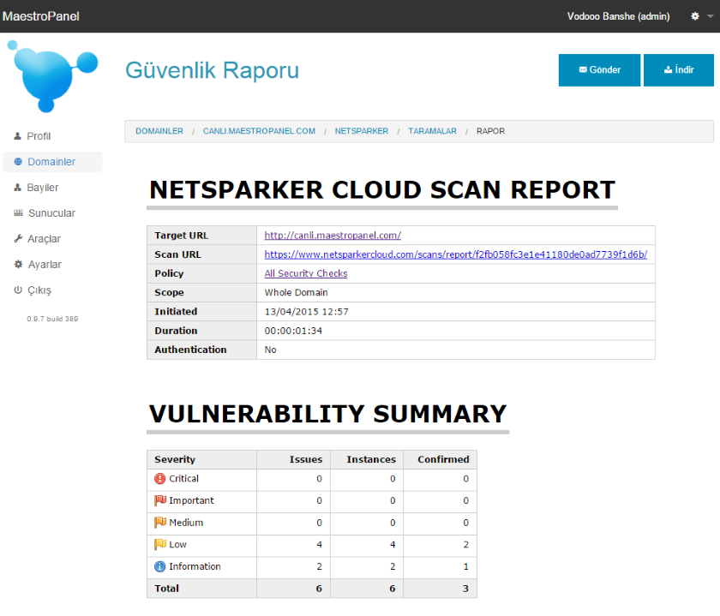Click the Initiated date 13/04/2015 12:57
The image size is (720, 616).
(x=306, y=312)
